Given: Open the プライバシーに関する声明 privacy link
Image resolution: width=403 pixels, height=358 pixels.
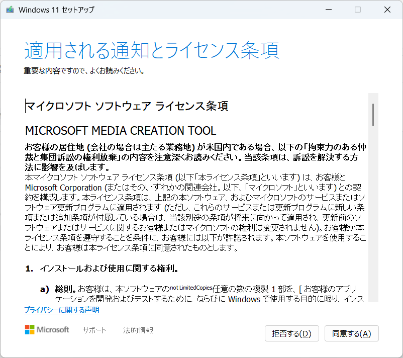Looking at the screenshot, I should [x=62, y=310].
